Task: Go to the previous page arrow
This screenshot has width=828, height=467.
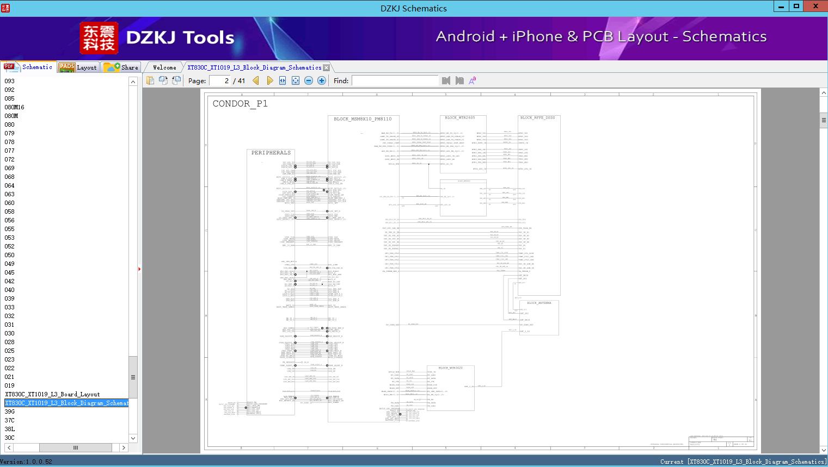Action: tap(256, 80)
